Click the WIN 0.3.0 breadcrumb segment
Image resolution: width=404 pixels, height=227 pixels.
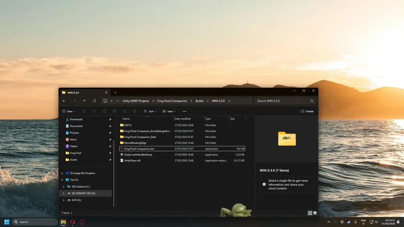pos(218,101)
